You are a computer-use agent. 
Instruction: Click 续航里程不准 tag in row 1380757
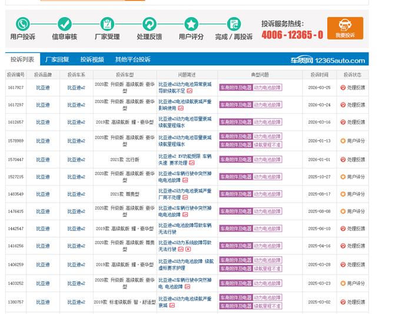pyautogui.click(x=267, y=306)
